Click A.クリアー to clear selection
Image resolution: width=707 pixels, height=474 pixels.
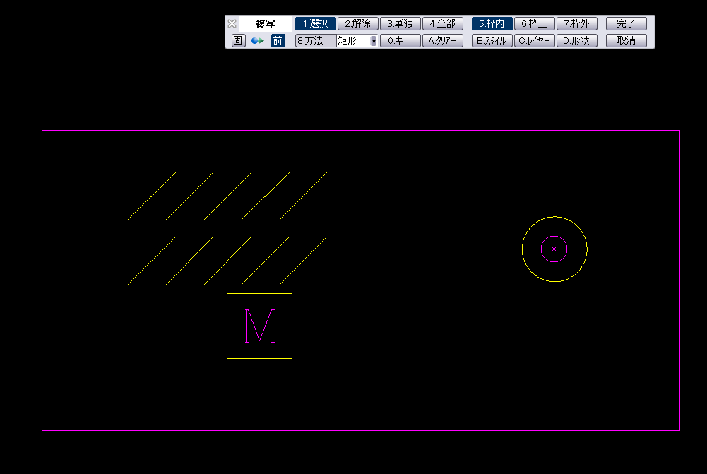443,41
